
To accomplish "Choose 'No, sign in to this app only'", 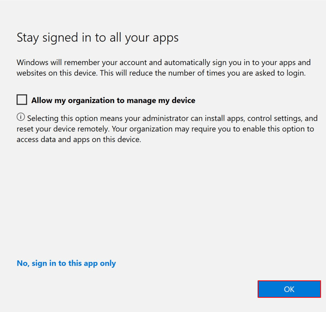I will [66, 263].
